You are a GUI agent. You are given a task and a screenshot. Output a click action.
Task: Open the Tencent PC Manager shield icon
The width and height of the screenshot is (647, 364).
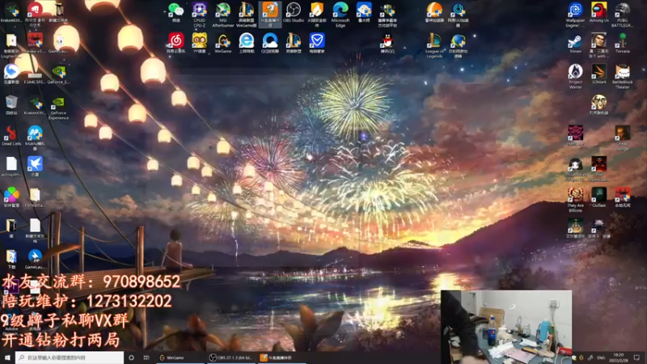[317, 44]
